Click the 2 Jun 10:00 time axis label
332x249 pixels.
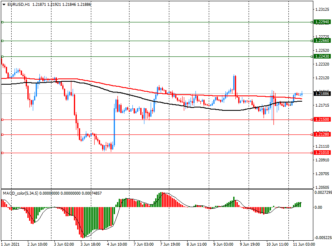(37, 244)
